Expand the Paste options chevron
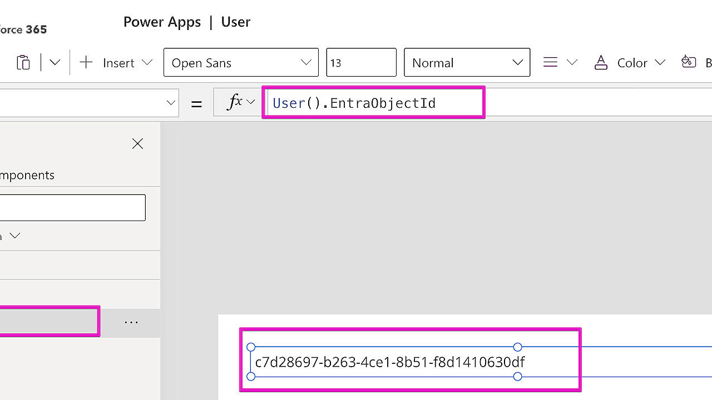 point(54,62)
